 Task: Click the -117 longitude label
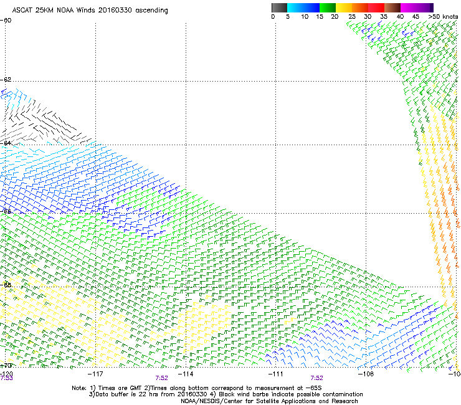[x=95, y=374]
